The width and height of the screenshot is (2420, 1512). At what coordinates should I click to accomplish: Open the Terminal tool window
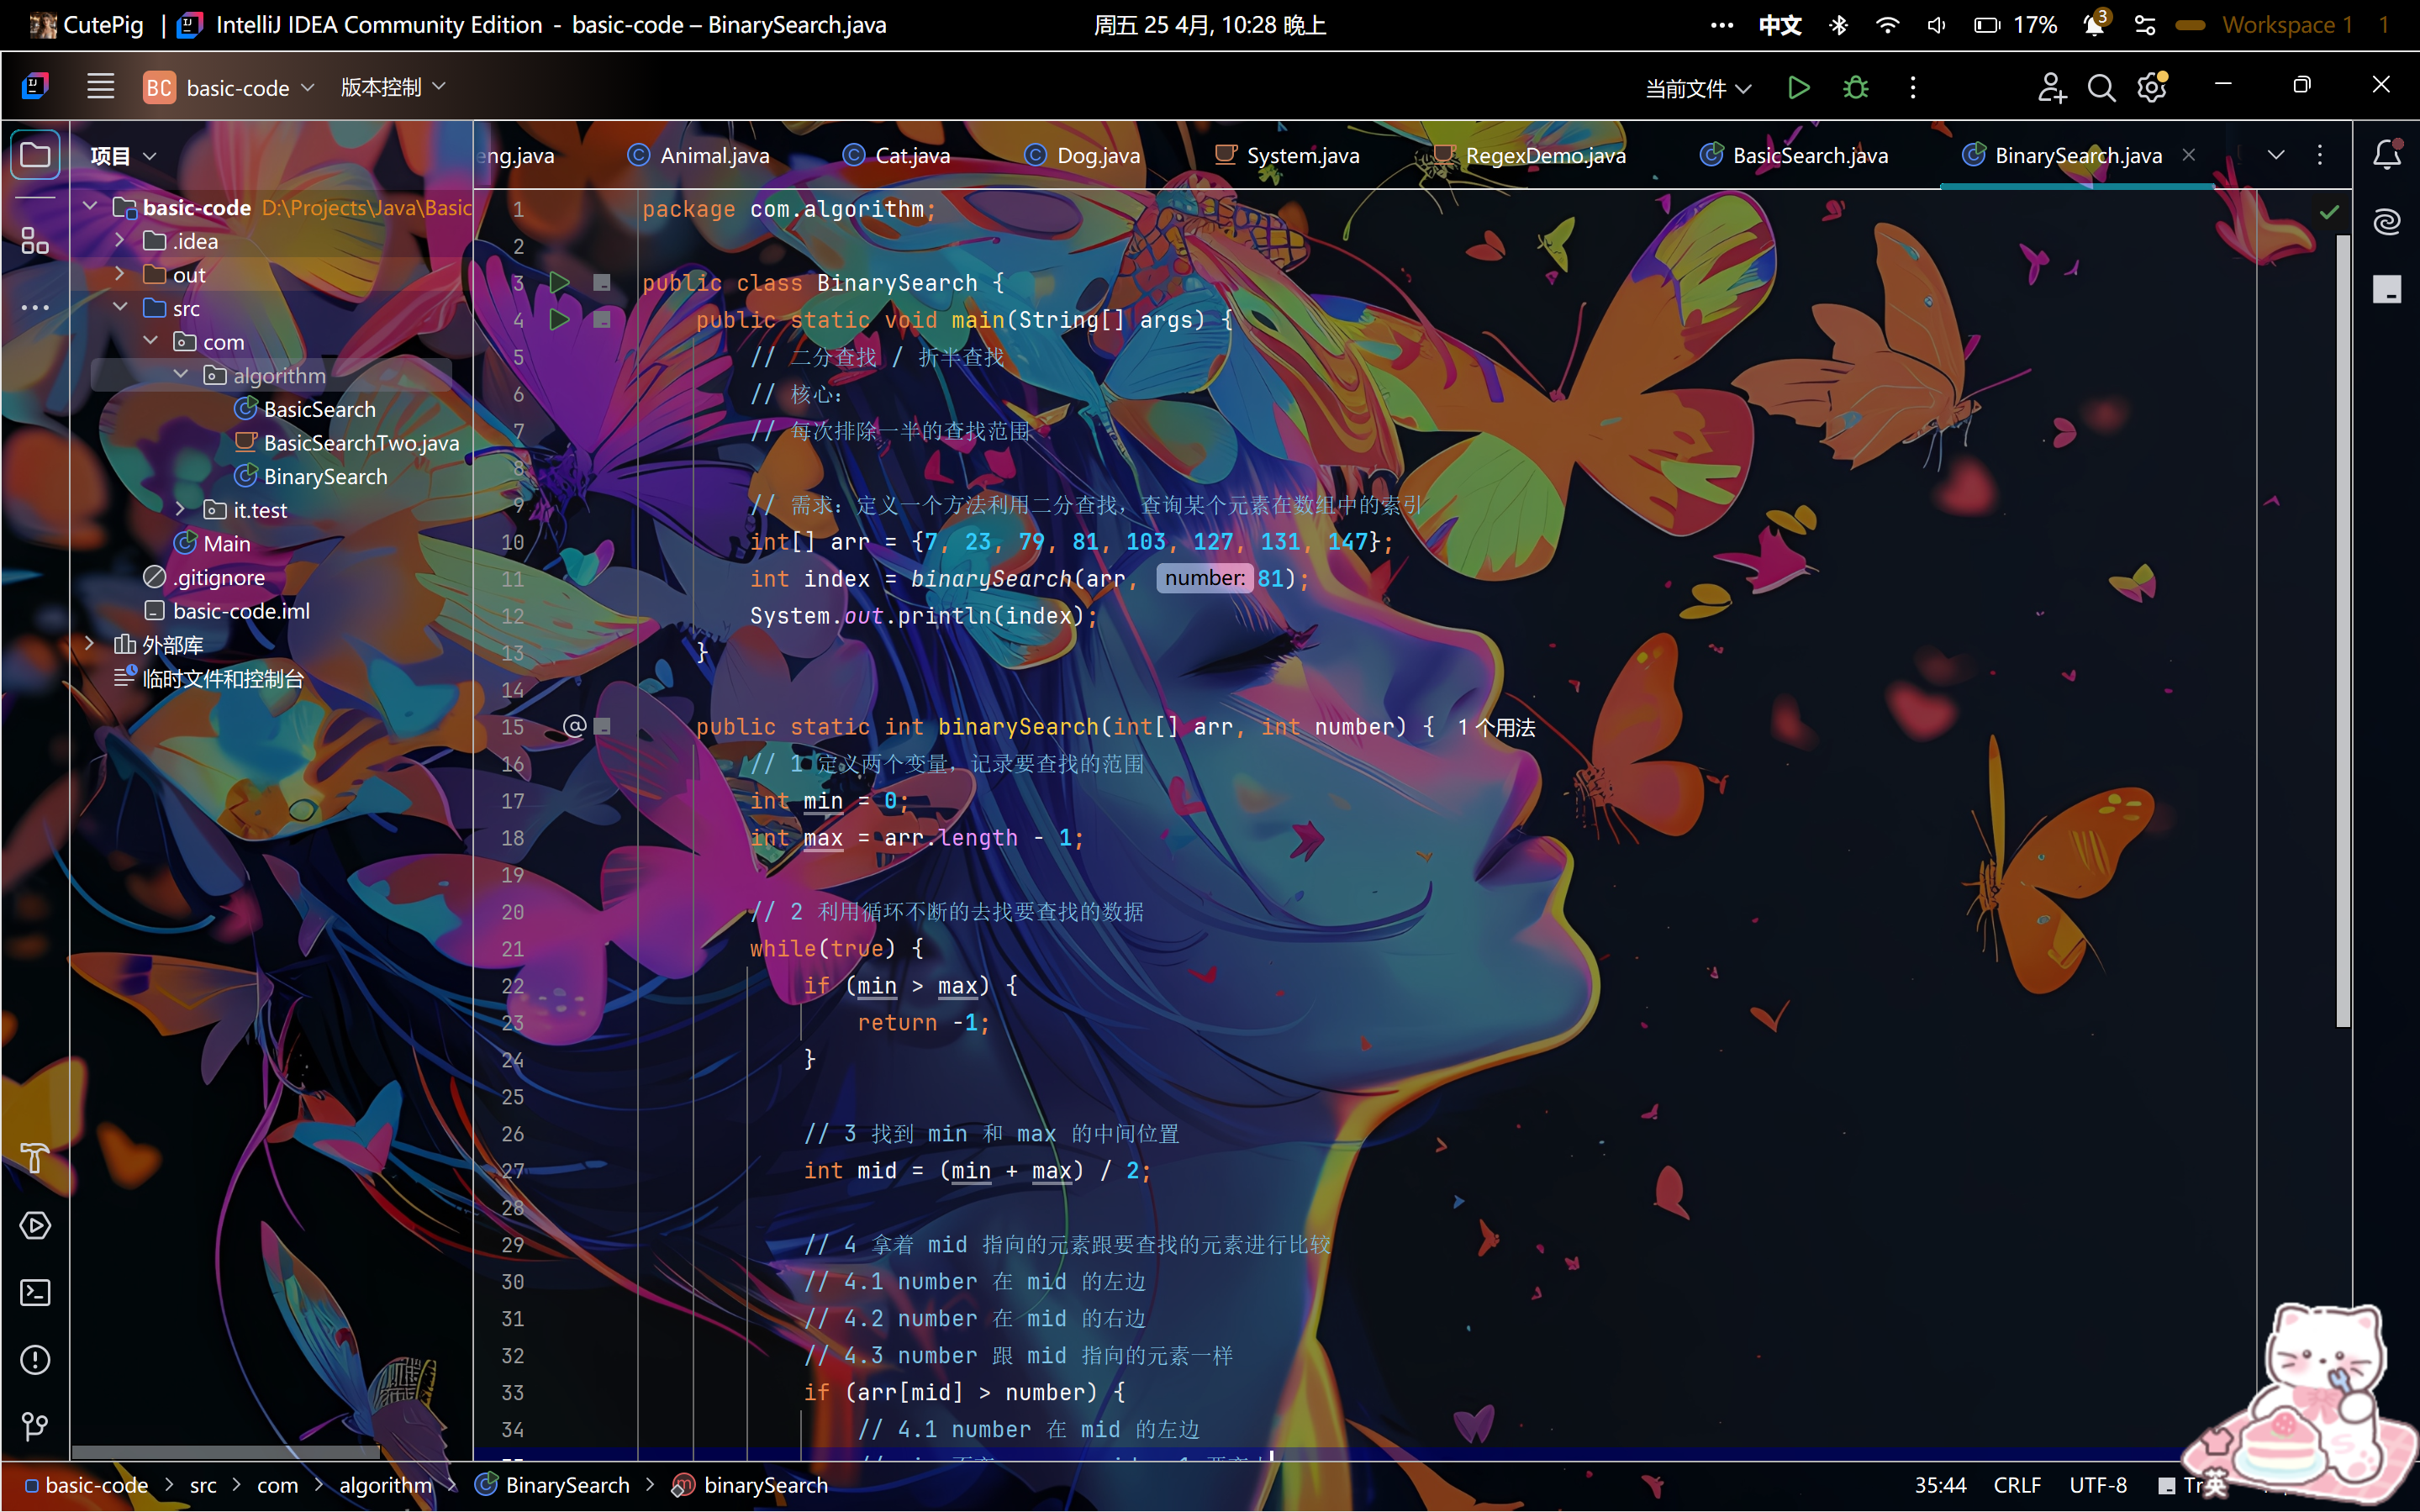point(35,1293)
